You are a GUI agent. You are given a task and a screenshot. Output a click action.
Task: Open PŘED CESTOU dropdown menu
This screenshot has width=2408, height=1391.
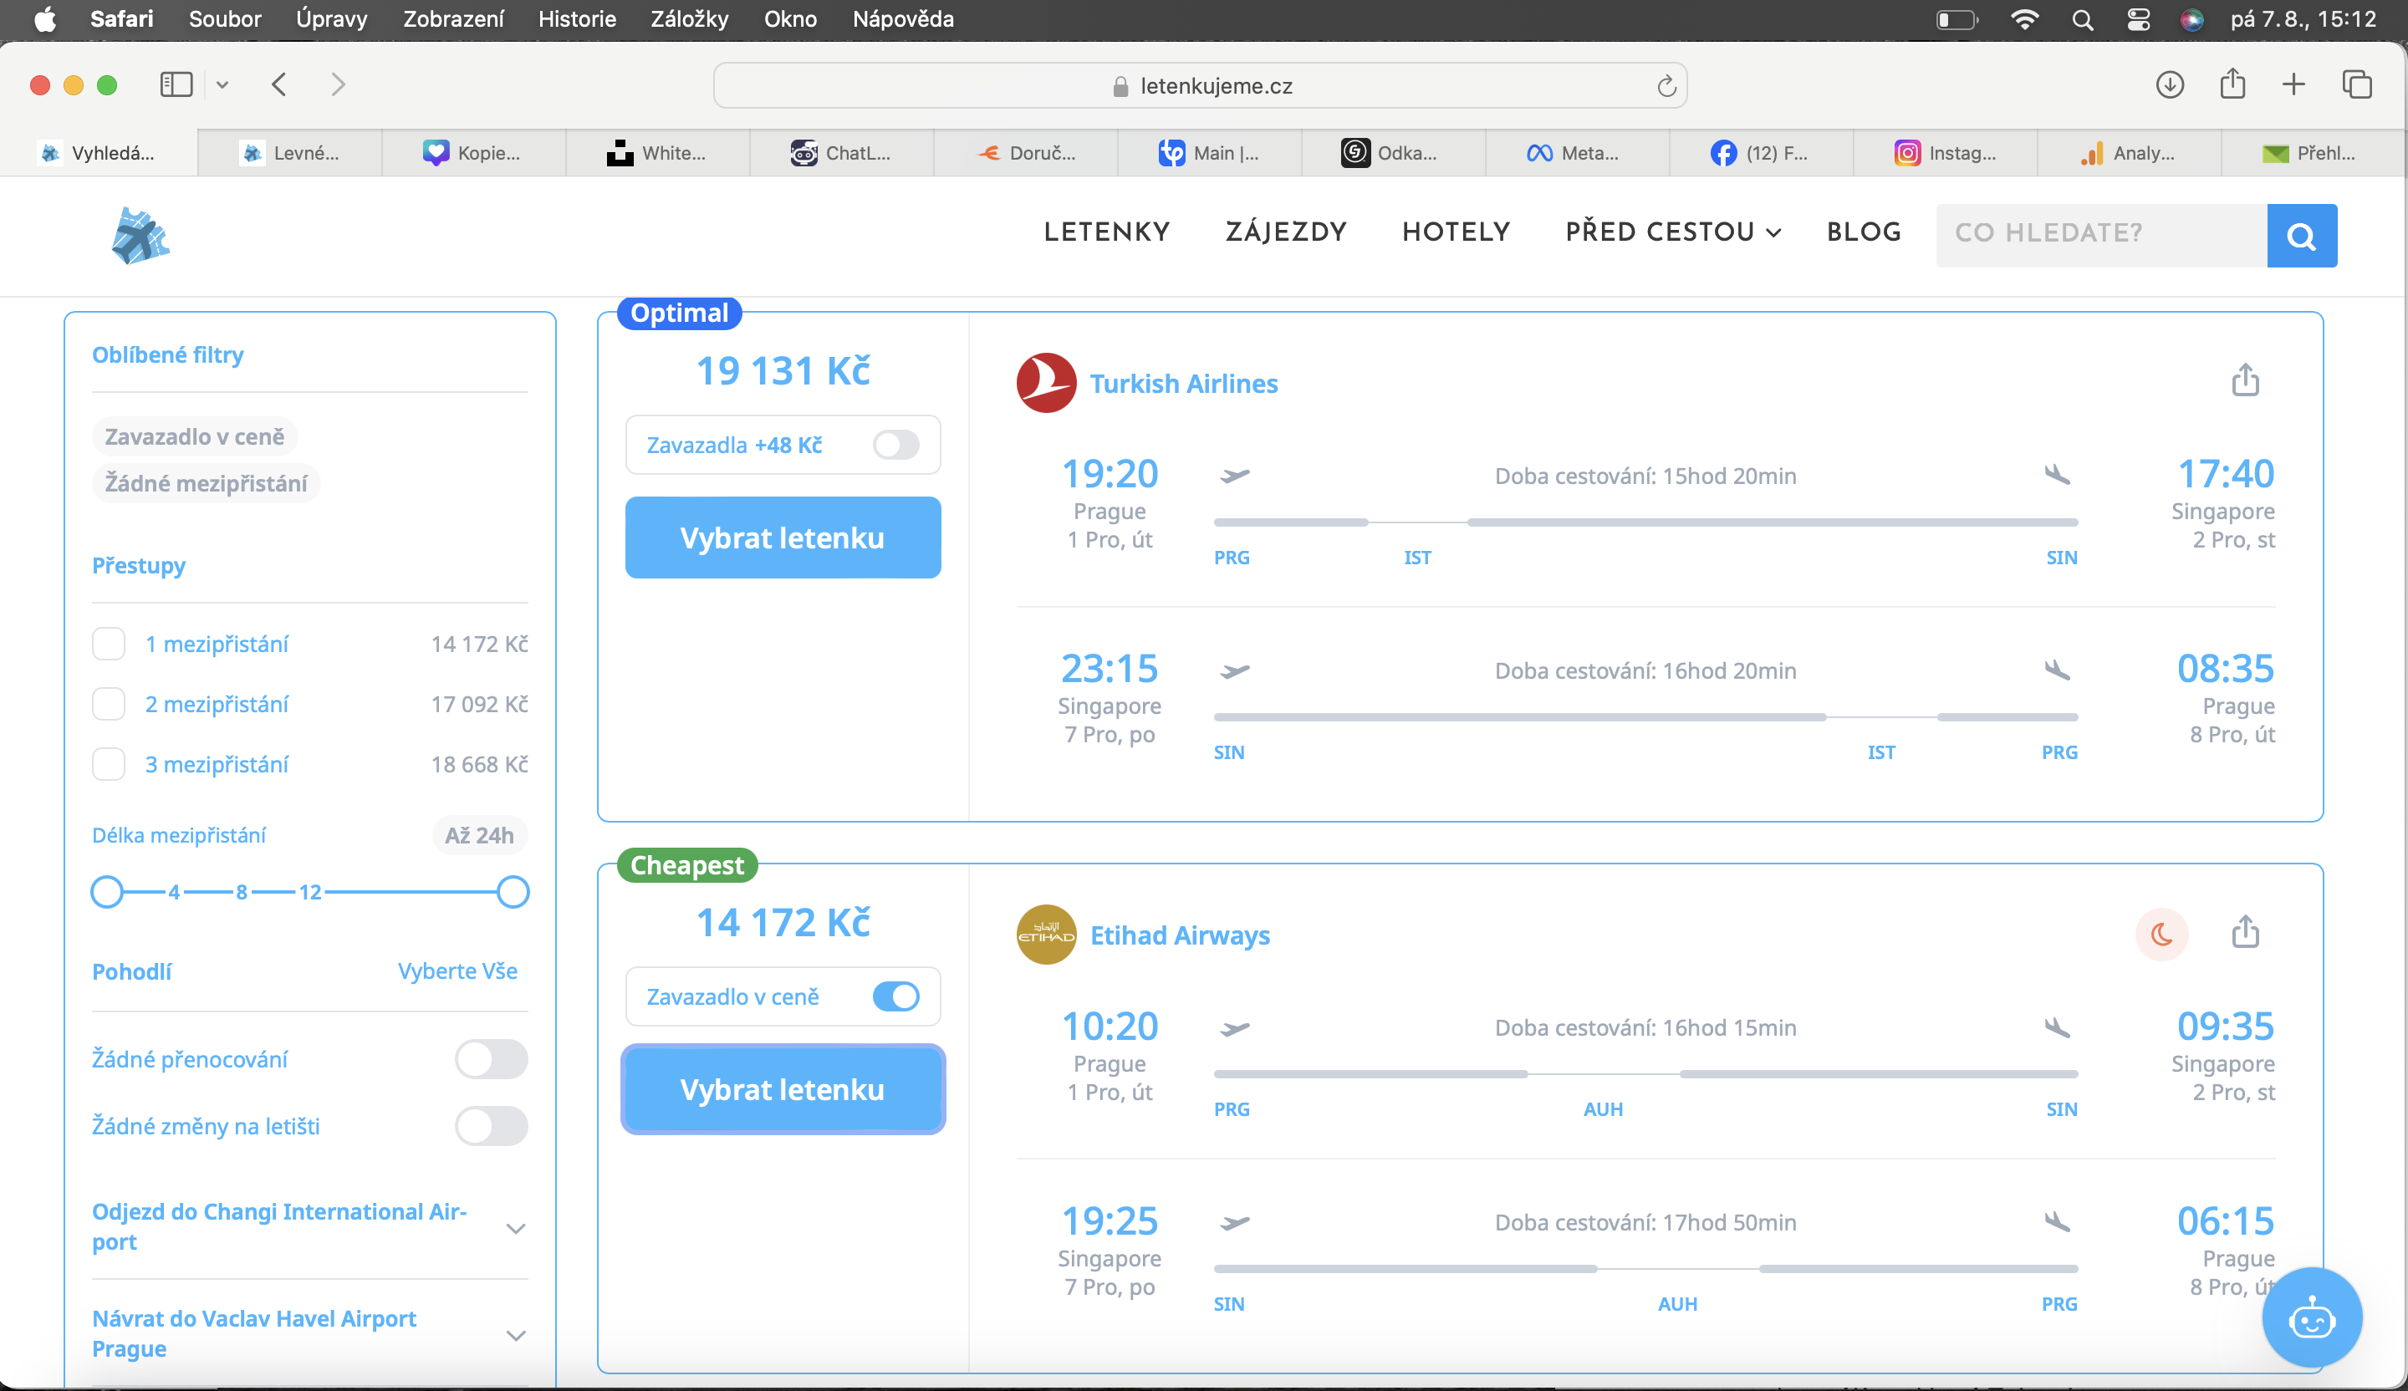pyautogui.click(x=1673, y=232)
